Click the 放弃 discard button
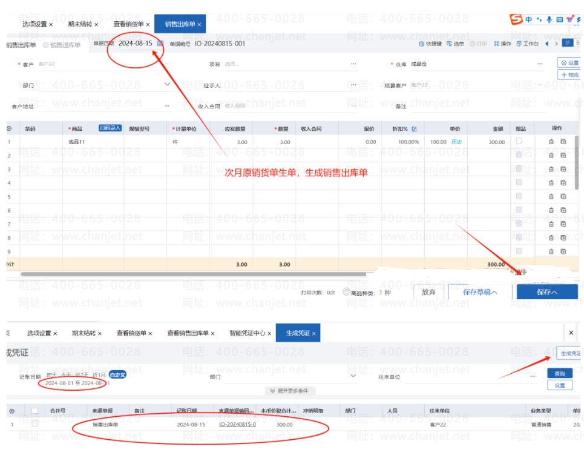 pyautogui.click(x=428, y=292)
